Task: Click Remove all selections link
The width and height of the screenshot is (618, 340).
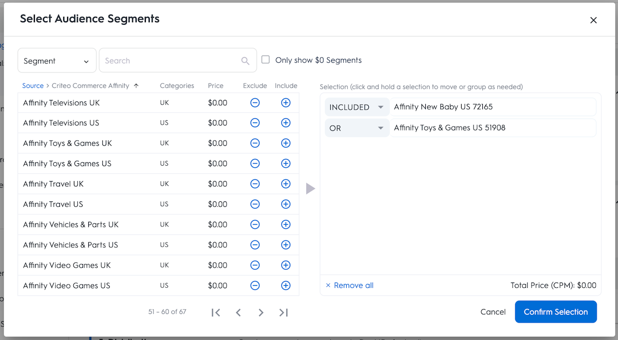Action: tap(350, 285)
